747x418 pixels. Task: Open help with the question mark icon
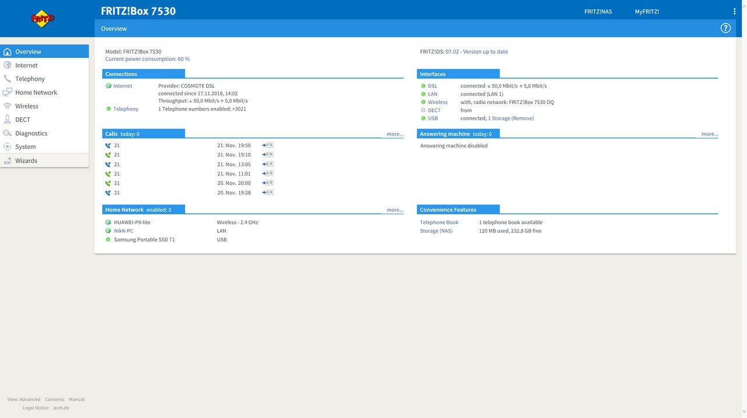point(725,28)
